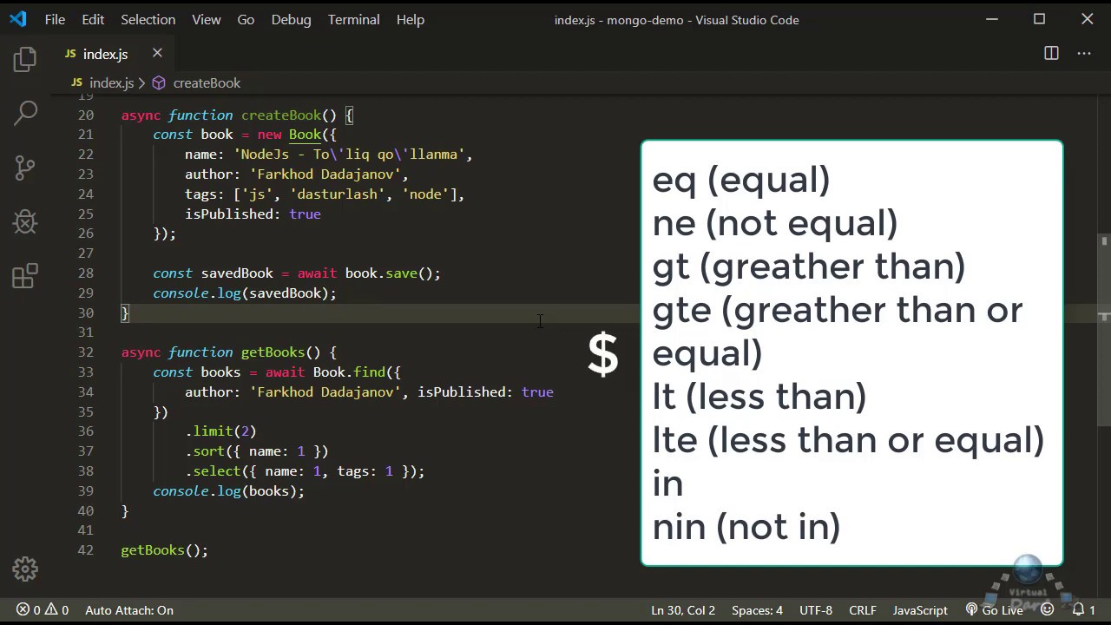Click line number 20 in gutter
Viewport: 1111px width, 625px height.
(x=85, y=115)
